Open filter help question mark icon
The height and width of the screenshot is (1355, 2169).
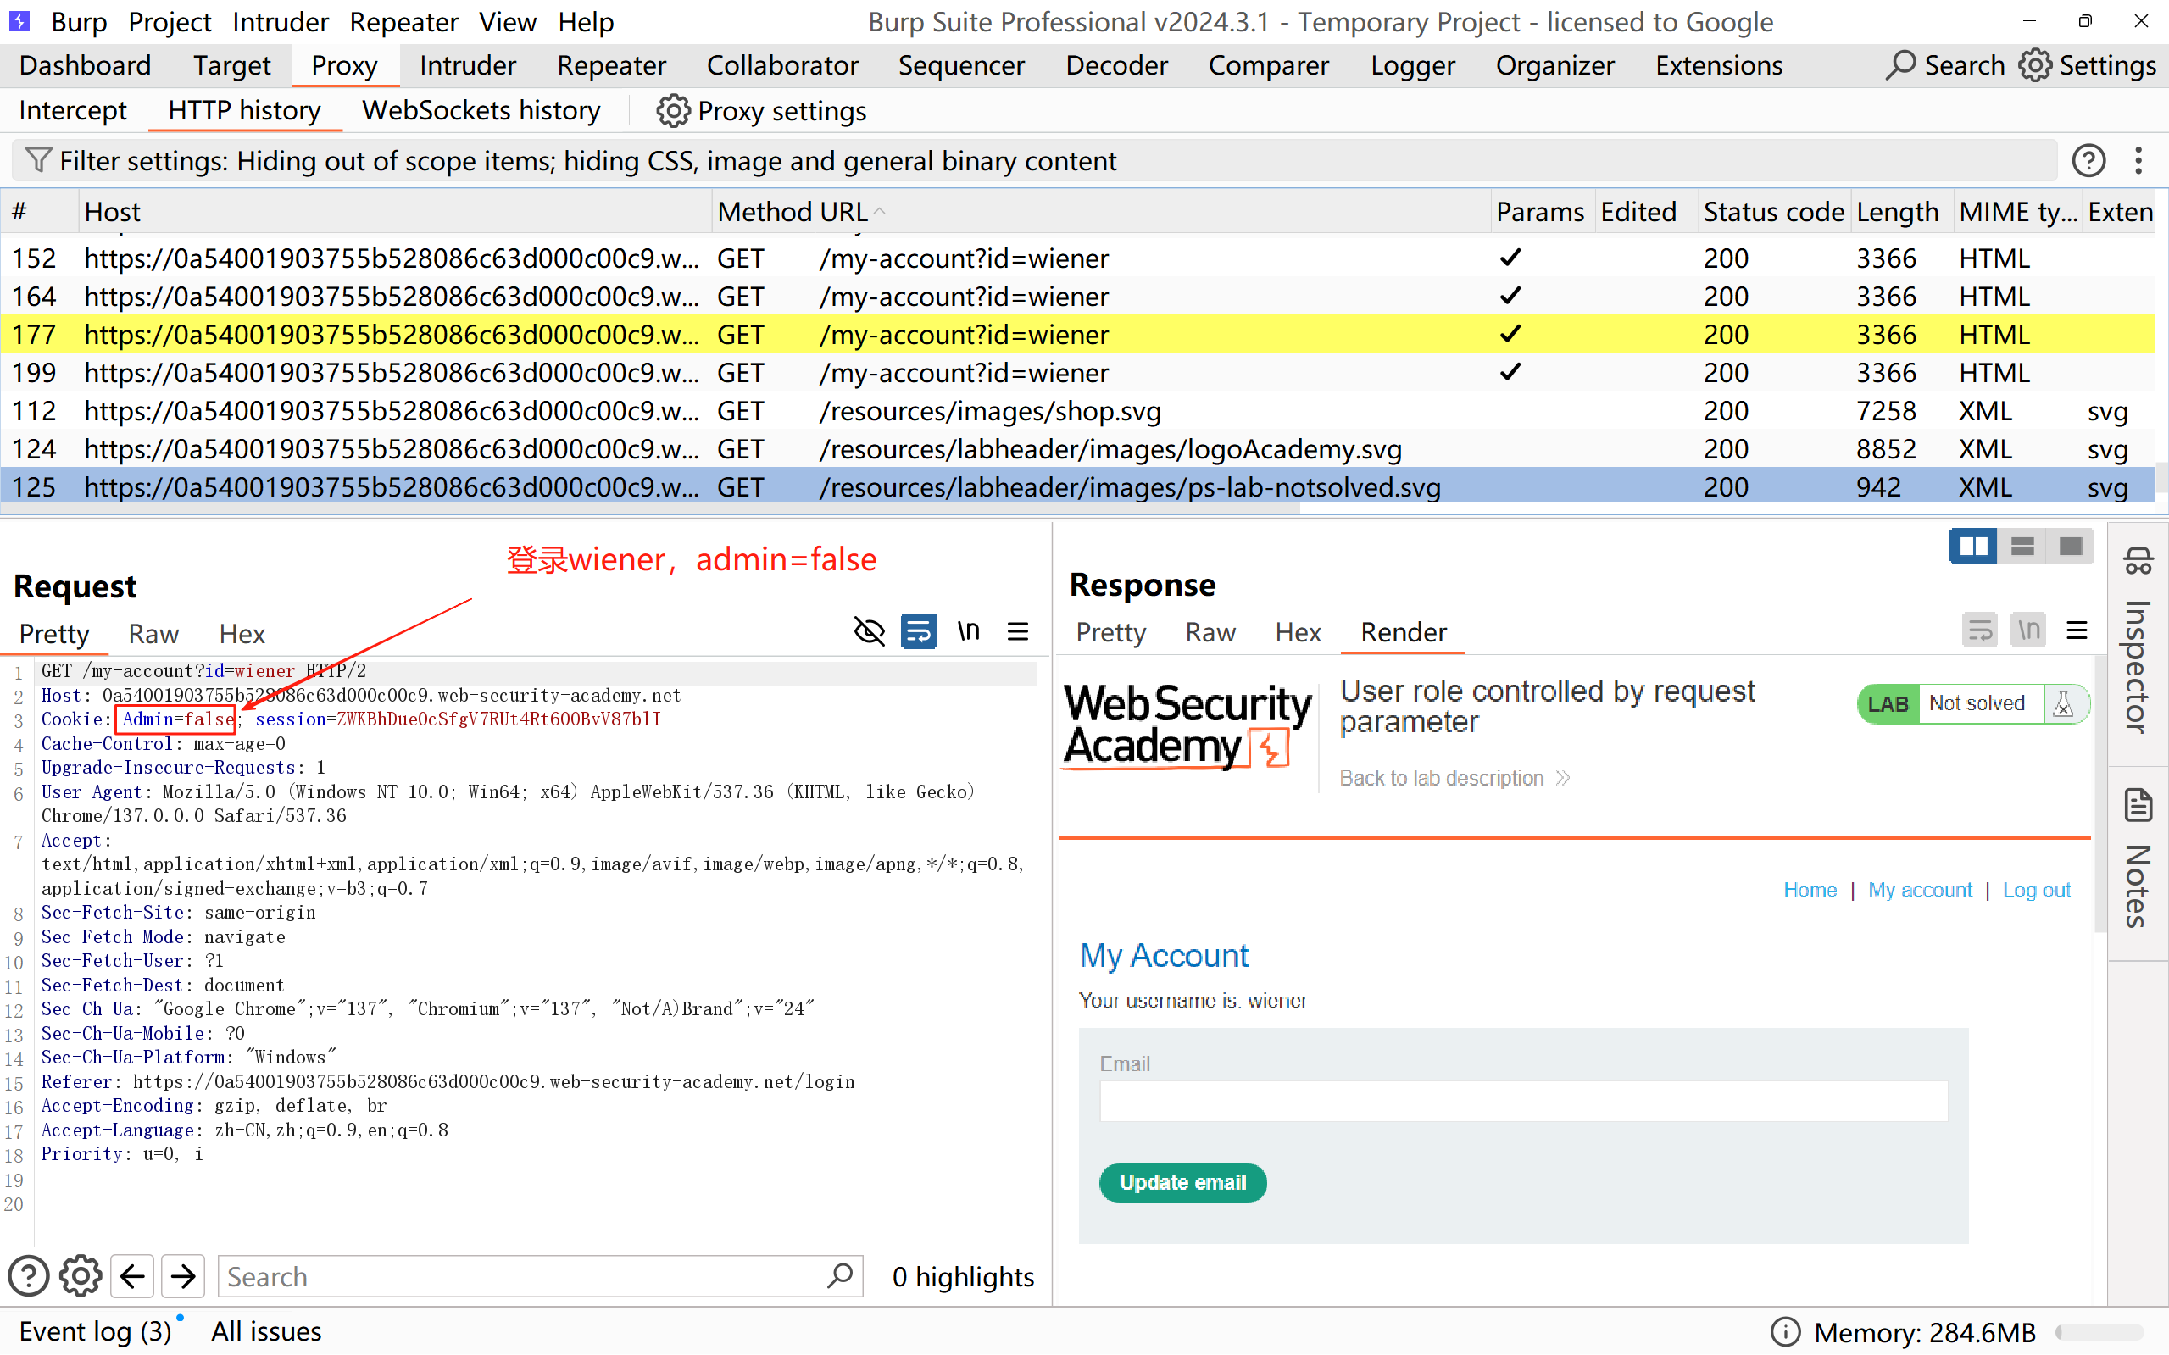point(2088,160)
